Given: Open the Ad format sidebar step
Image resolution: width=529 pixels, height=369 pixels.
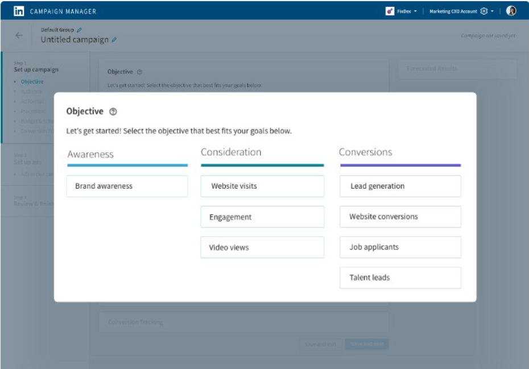Looking at the screenshot, I should click(x=32, y=101).
